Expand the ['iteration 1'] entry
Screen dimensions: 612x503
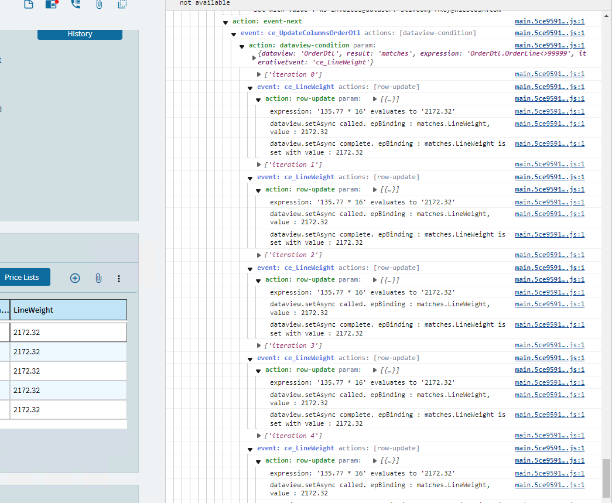click(258, 165)
